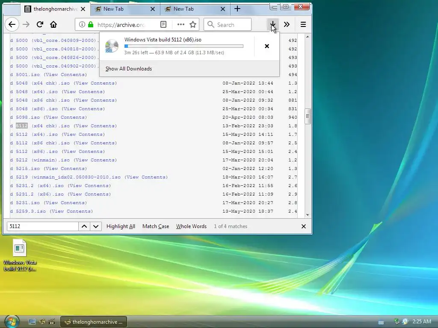Click scrollbar down arrow
Image resolution: width=438 pixels, height=328 pixels.
point(307,215)
